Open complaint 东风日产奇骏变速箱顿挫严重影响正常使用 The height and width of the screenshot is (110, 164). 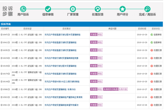(64, 97)
